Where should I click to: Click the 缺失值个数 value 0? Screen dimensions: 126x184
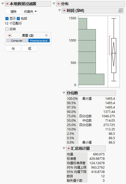104,181
